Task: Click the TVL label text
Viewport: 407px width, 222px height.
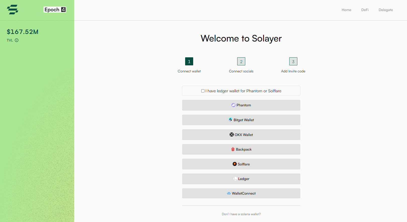Action: pos(10,40)
